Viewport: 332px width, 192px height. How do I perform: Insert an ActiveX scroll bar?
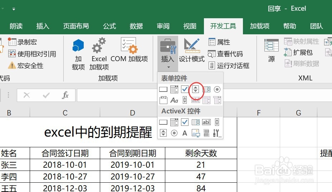coord(217,122)
